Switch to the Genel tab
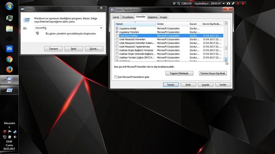This screenshot has height=154, width=275. point(116,17)
